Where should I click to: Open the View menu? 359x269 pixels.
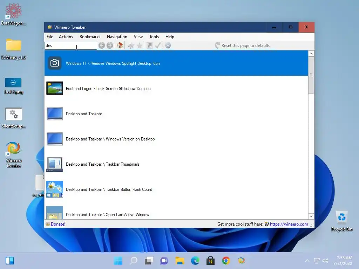click(138, 36)
